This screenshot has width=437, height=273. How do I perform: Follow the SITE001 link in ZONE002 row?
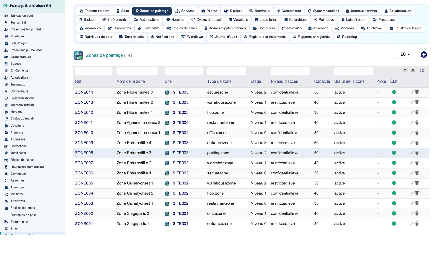tap(181, 213)
